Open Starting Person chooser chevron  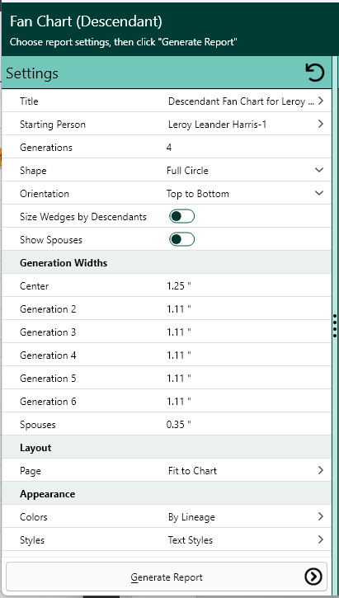coord(320,124)
